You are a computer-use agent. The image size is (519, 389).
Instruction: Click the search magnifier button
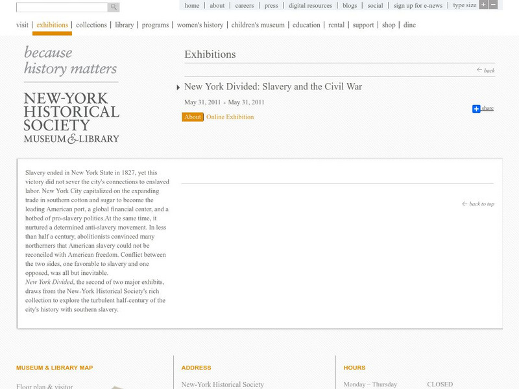click(114, 7)
